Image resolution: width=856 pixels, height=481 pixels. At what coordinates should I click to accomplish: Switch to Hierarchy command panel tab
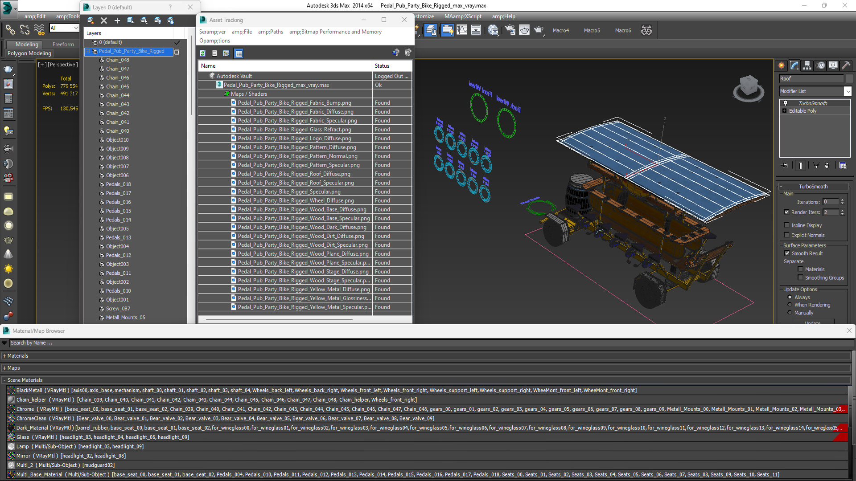pyautogui.click(x=807, y=65)
